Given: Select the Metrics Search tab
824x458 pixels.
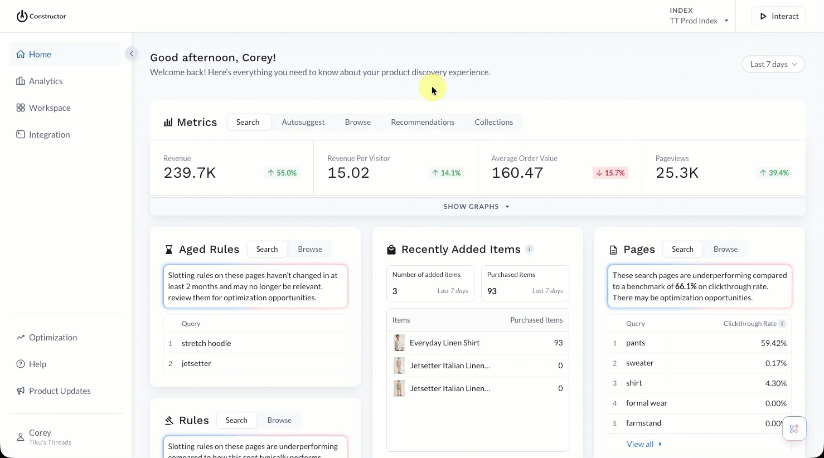Looking at the screenshot, I should pos(248,122).
